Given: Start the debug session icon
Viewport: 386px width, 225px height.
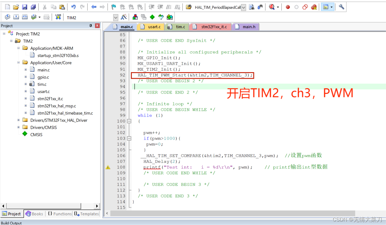Looking at the screenshot, I should [x=272, y=7].
